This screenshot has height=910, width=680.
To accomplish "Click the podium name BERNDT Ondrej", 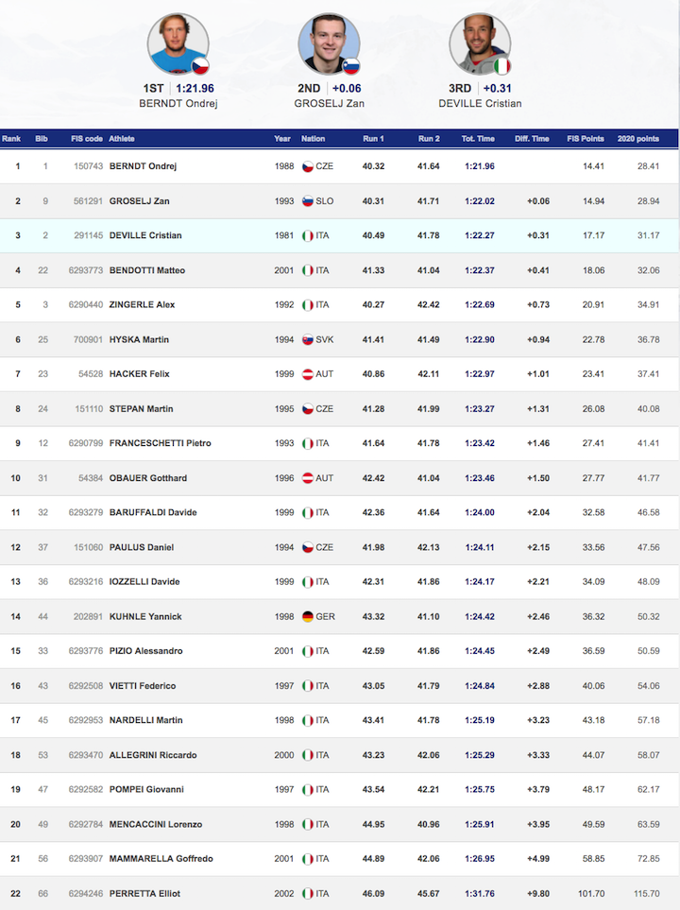I will click(178, 104).
